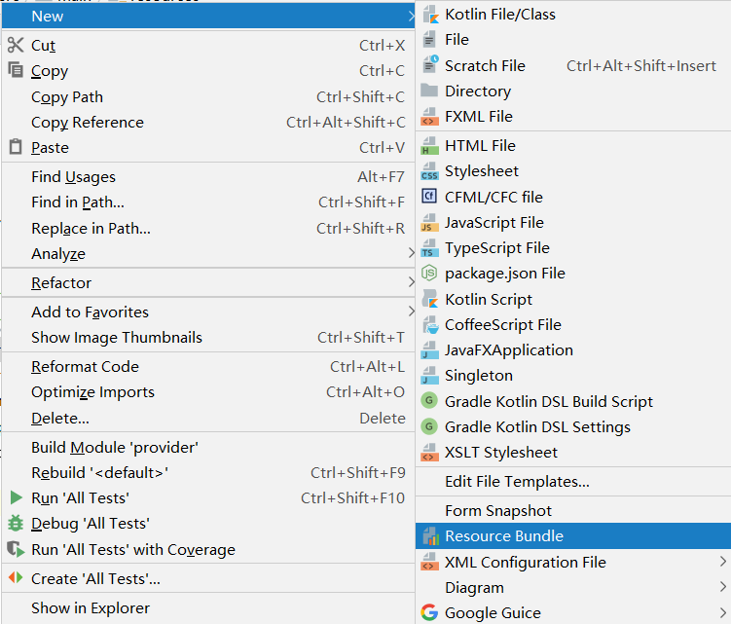Click the Stylesheet CSS icon
The width and height of the screenshot is (731, 624).
(x=430, y=171)
